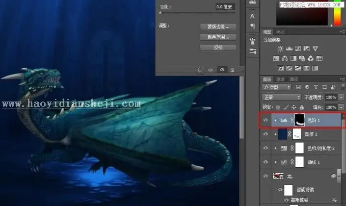Screen dimensions: 346x206
Task: Open the Brush Presets panel icon
Action: (253, 41)
